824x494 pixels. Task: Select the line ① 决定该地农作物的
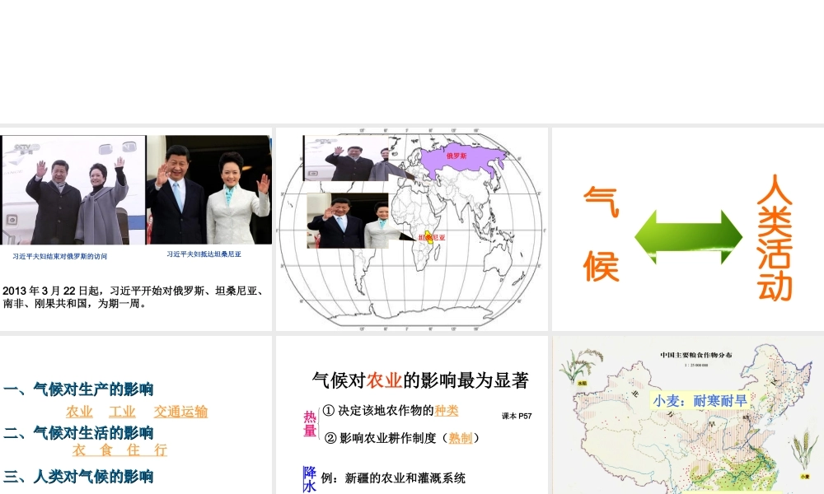tap(378, 411)
